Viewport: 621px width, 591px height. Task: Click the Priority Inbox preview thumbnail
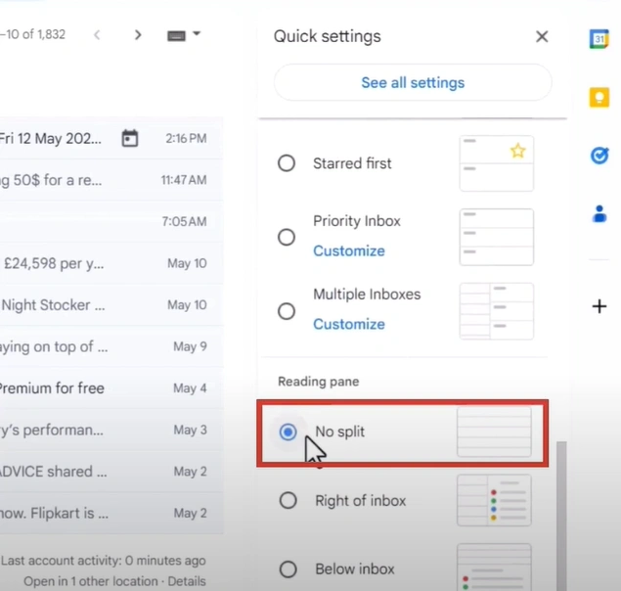pos(497,237)
